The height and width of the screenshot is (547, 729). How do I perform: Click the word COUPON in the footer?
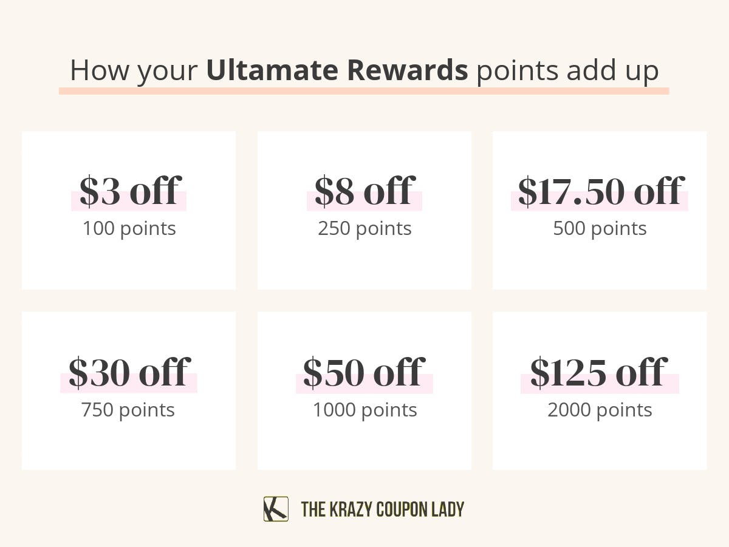(x=400, y=509)
